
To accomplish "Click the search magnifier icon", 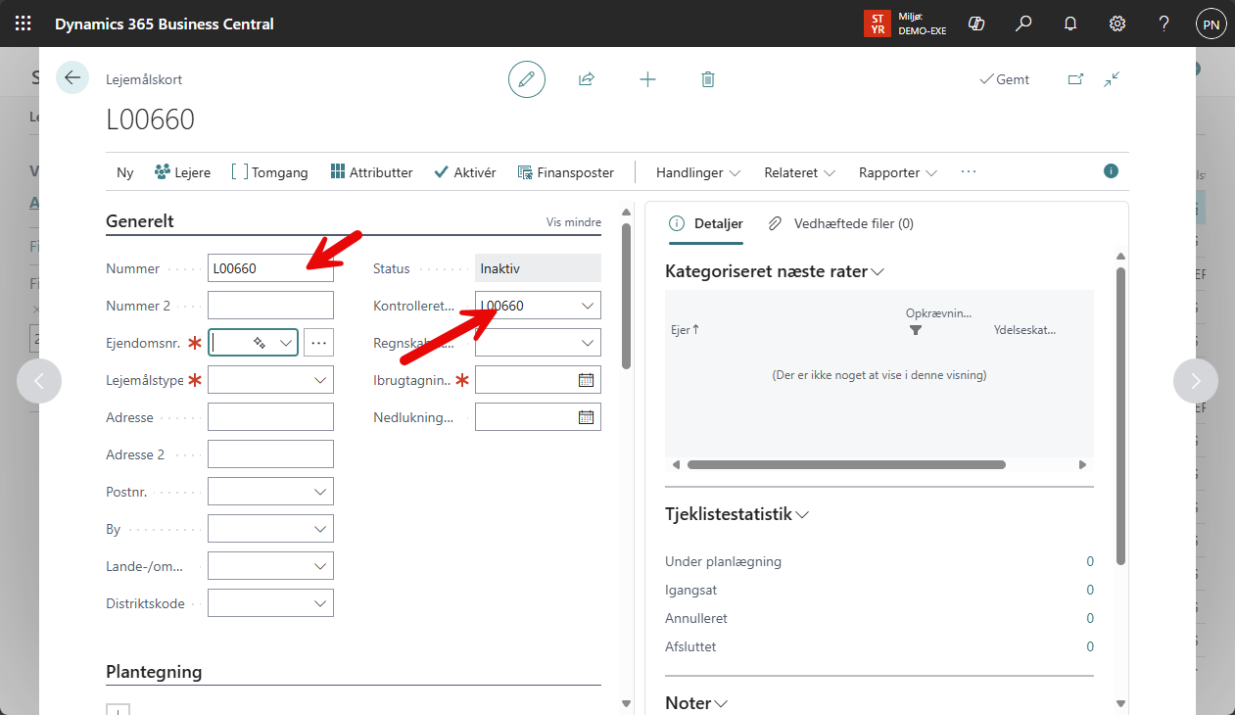I will coord(1023,24).
